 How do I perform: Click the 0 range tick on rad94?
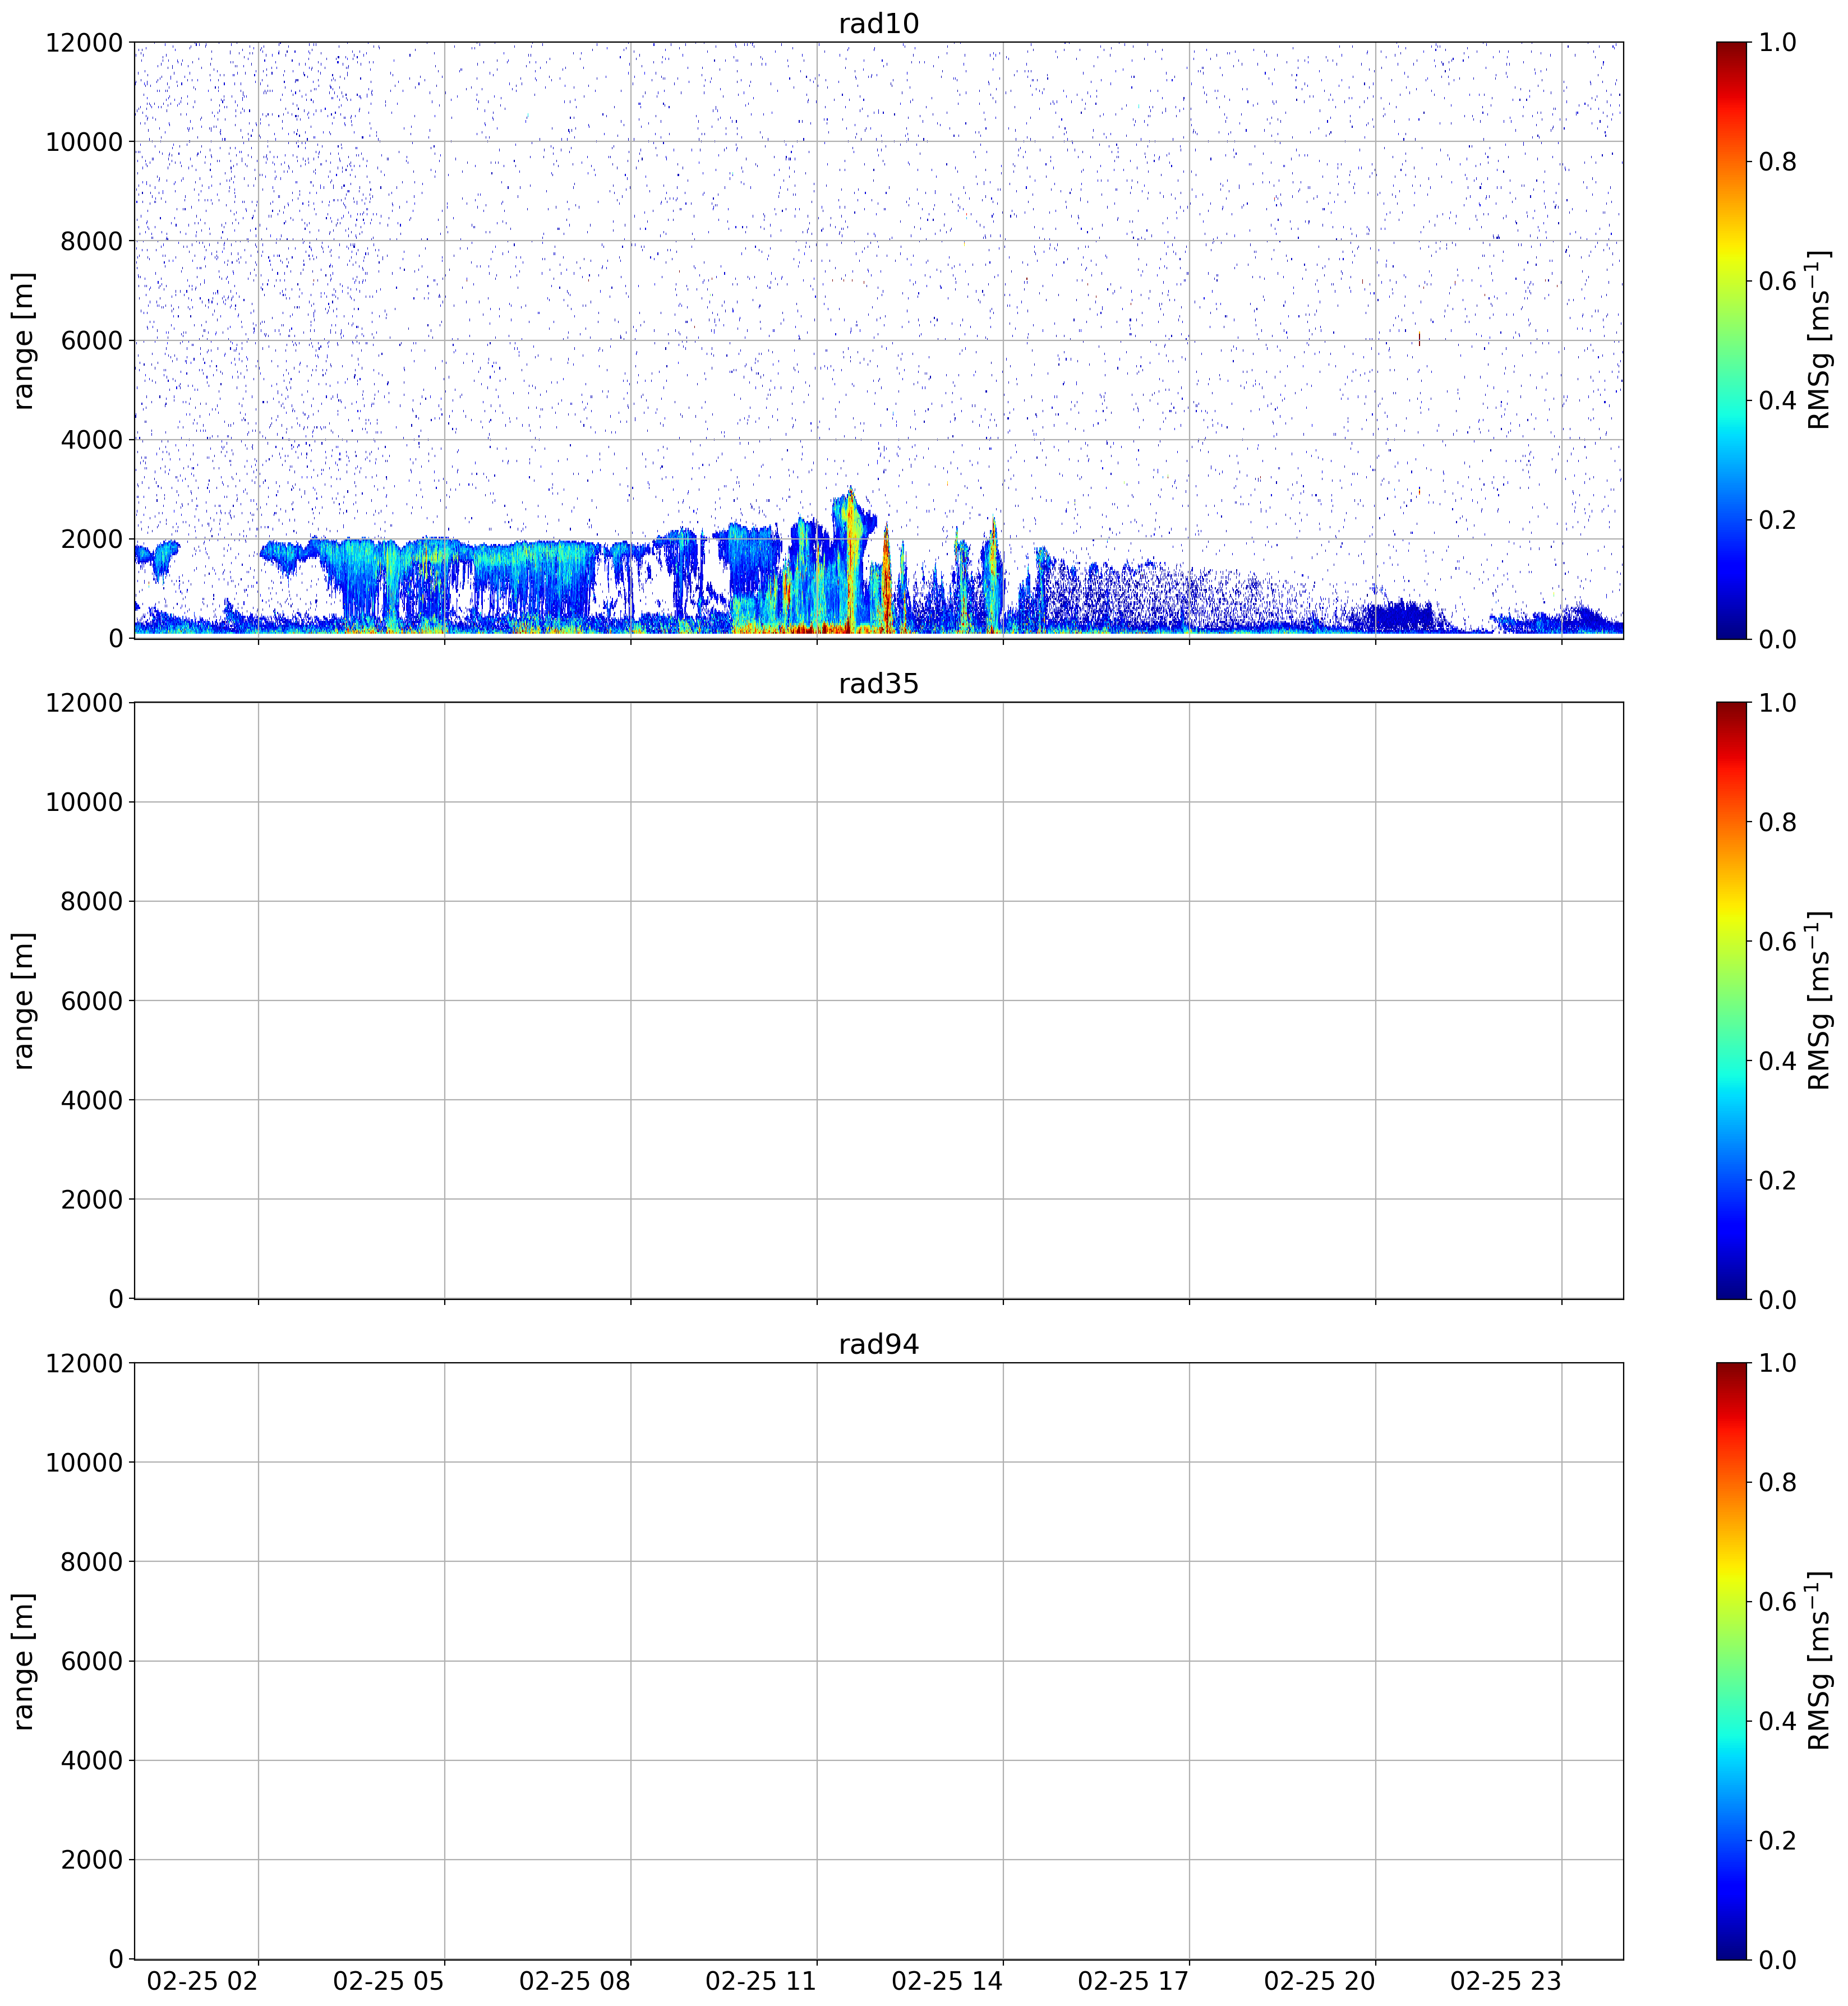point(116,1959)
